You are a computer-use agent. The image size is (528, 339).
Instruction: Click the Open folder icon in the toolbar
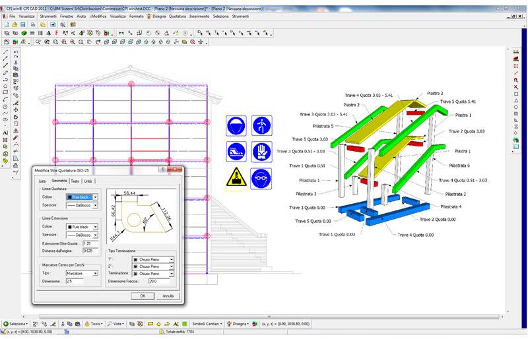pyautogui.click(x=15, y=24)
